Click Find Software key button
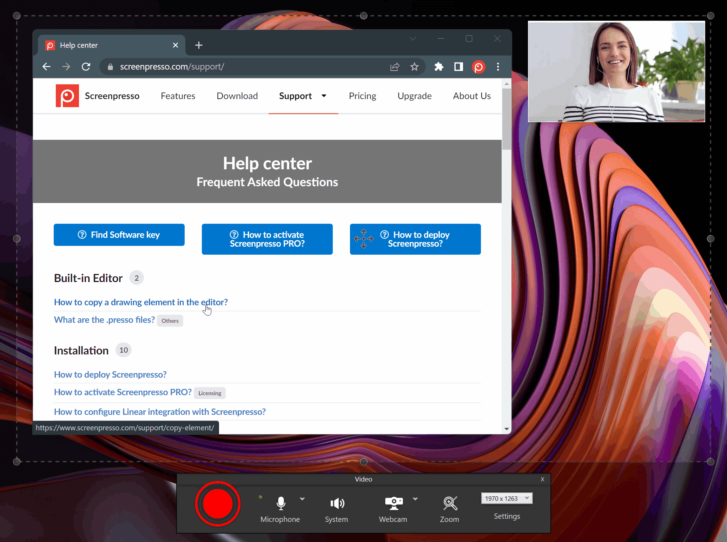This screenshot has width=727, height=542. [119, 235]
